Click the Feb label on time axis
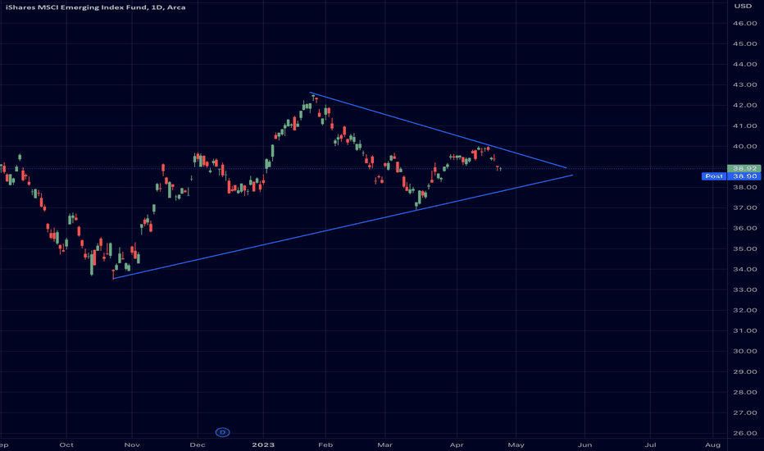The width and height of the screenshot is (764, 451). 325,444
